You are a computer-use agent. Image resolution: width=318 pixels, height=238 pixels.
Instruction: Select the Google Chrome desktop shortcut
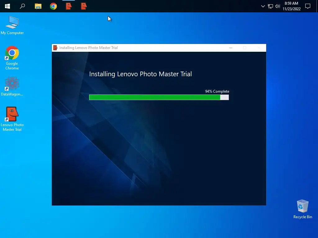click(12, 58)
